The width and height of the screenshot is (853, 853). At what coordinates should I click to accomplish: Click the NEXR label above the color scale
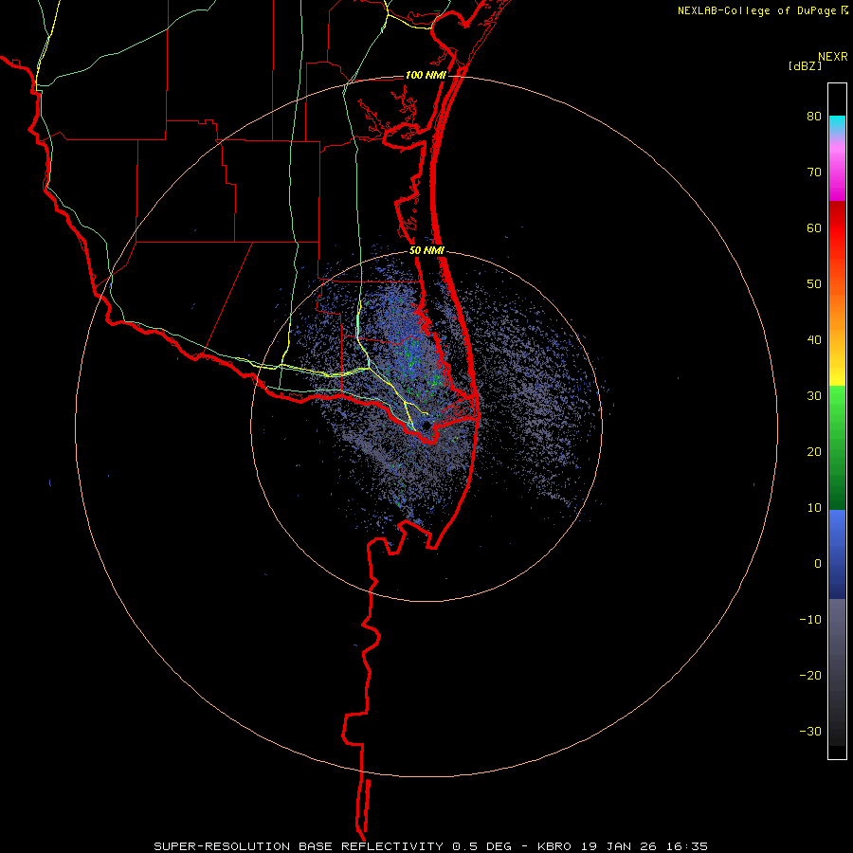[x=833, y=57]
